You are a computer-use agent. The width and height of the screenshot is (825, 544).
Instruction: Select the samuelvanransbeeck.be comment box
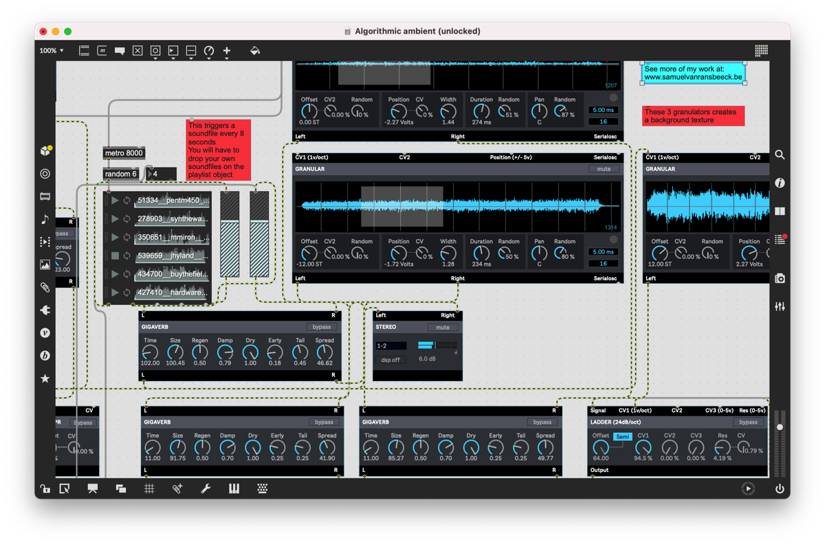693,73
